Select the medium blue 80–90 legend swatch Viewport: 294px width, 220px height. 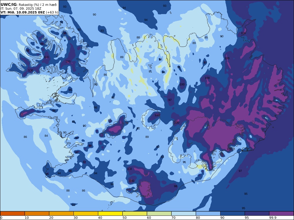[208, 214]
